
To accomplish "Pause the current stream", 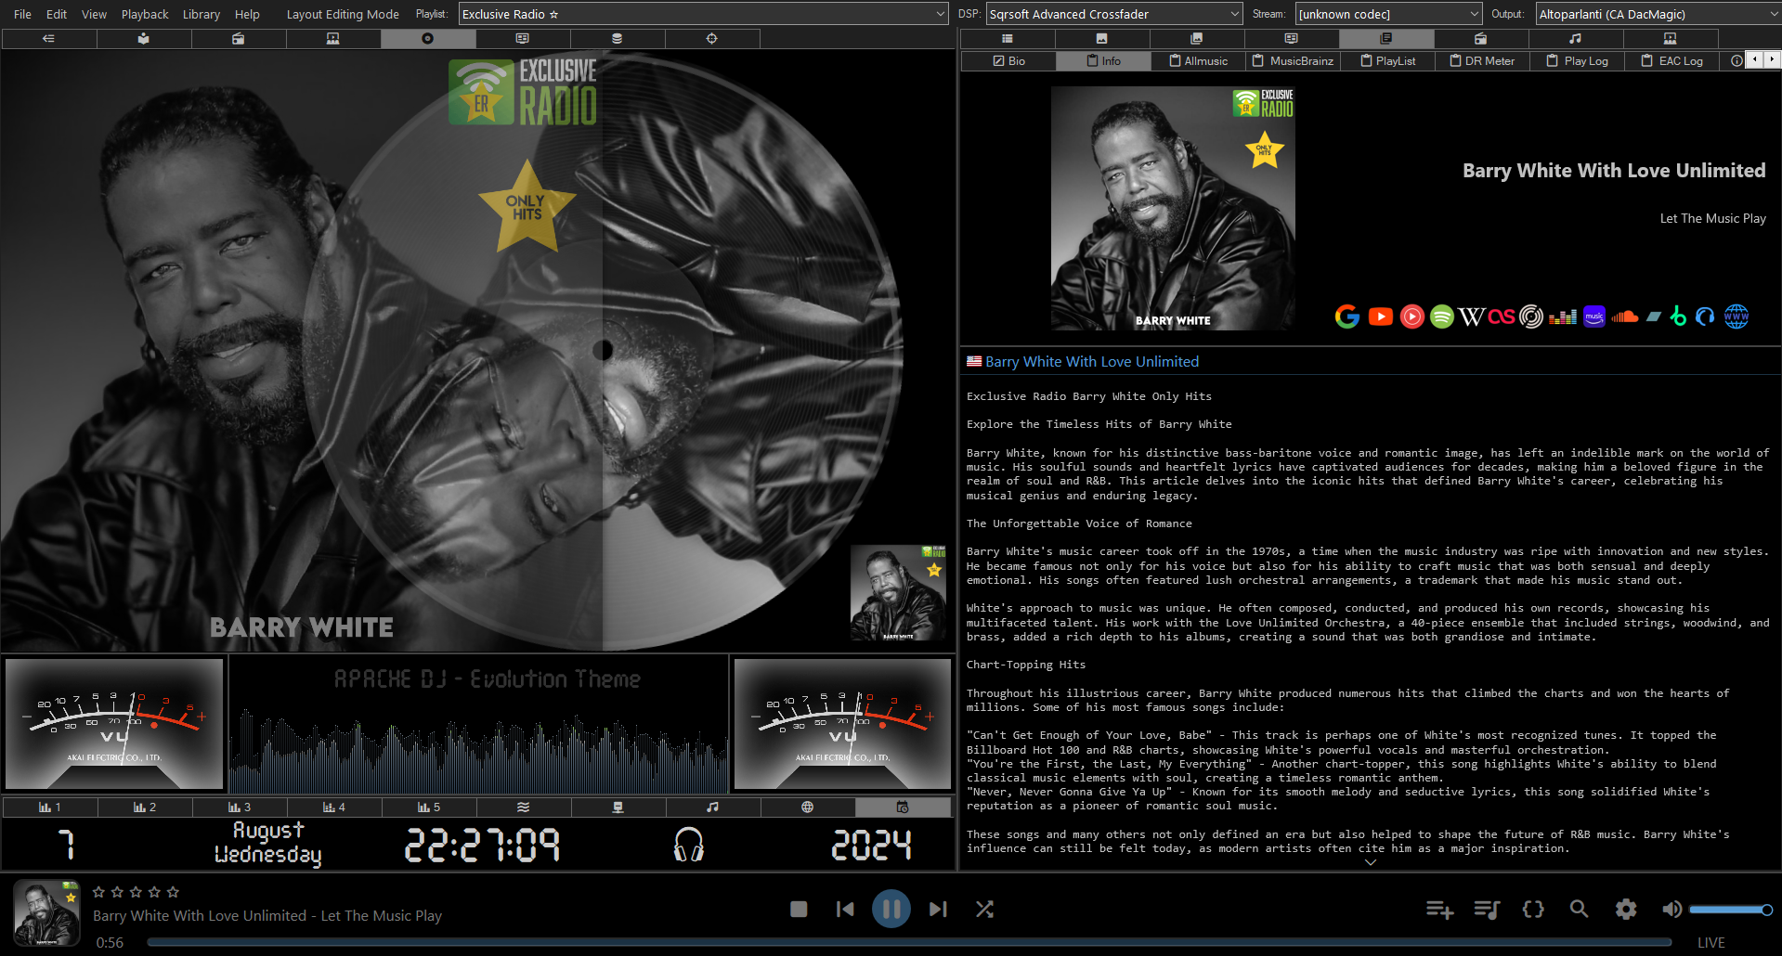I will tap(891, 909).
